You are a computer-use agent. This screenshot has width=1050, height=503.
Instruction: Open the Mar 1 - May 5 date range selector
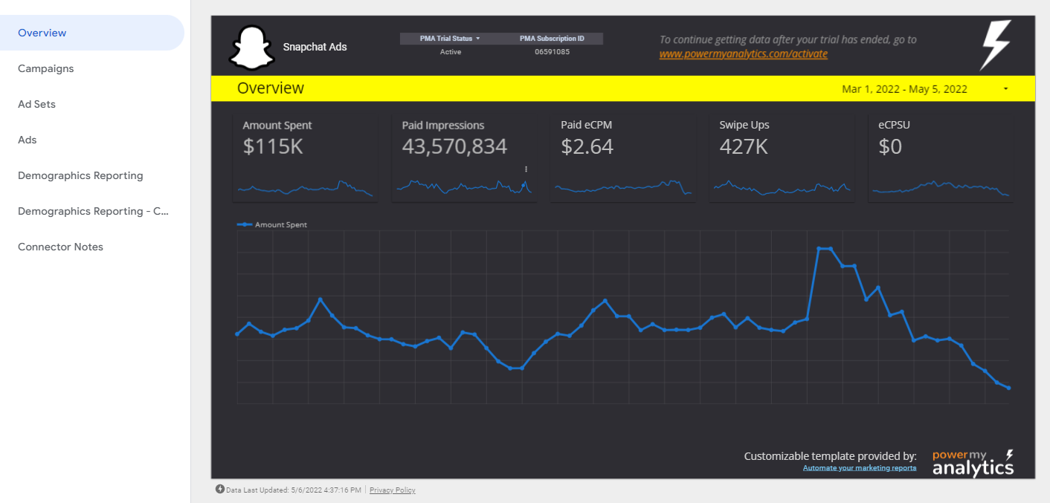(904, 88)
